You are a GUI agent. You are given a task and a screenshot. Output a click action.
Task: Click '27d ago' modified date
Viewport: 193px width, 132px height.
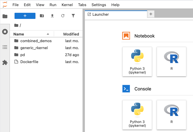72,55
